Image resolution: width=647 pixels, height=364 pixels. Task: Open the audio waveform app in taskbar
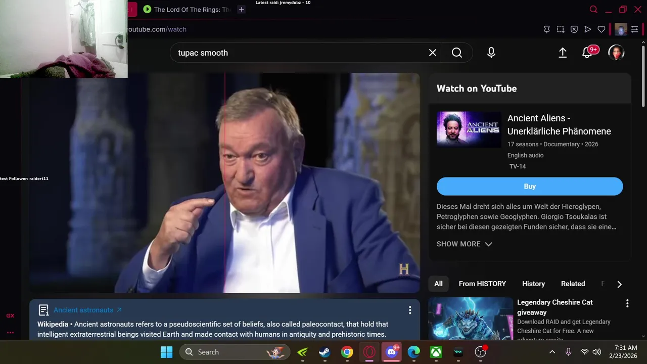pos(458,352)
